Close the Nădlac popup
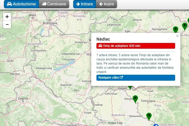Viewport: 189px width, 126px height. [177, 36]
